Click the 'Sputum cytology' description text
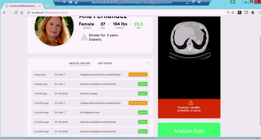 (x=89, y=94)
